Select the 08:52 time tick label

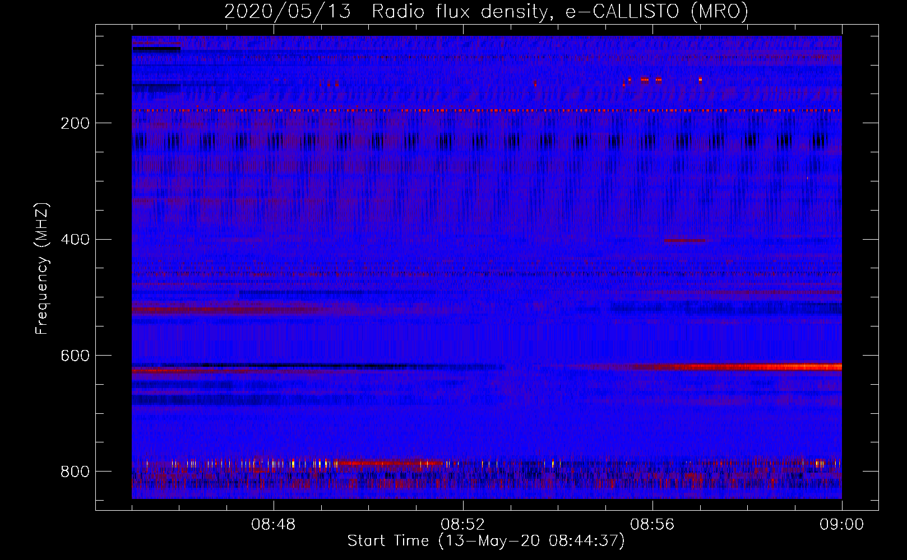(x=463, y=525)
